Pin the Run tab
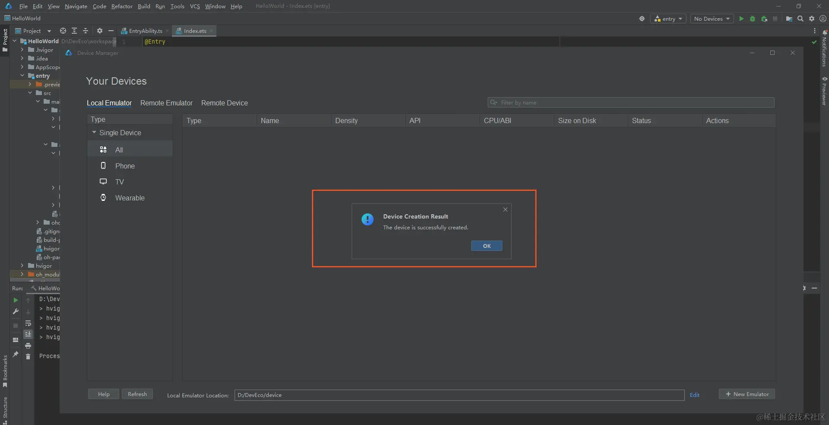Viewport: 829px width, 425px height. point(16,354)
